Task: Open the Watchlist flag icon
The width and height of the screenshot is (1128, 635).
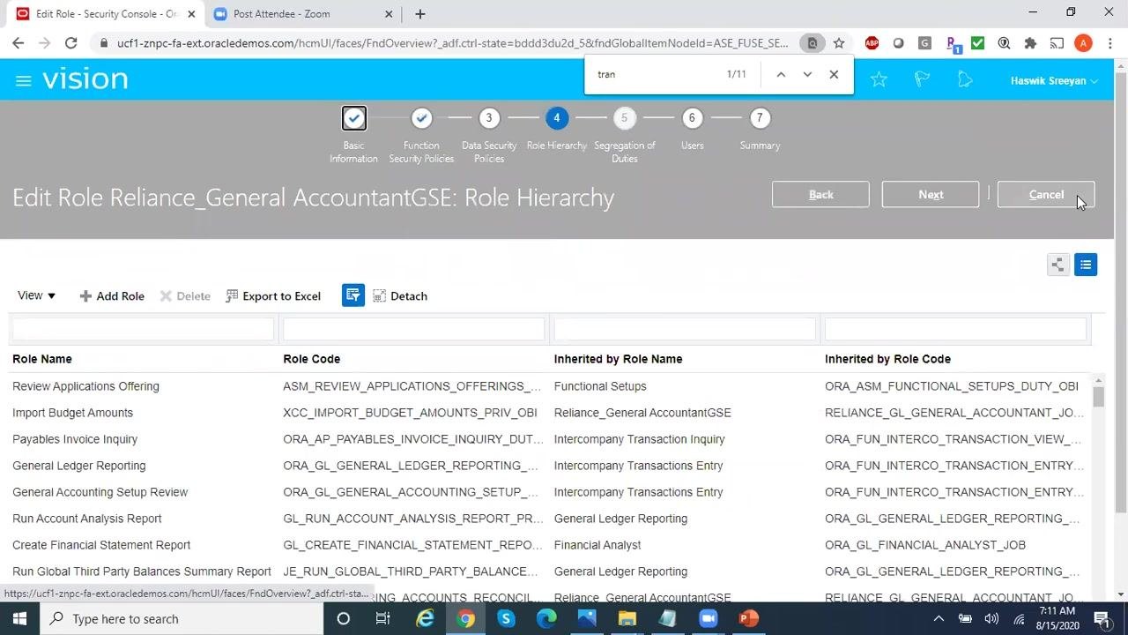Action: pos(922,80)
